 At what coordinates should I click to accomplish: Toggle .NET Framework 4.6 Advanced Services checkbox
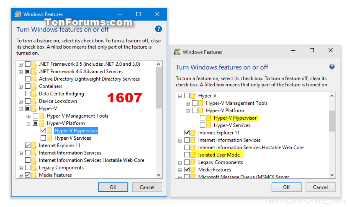[28, 71]
